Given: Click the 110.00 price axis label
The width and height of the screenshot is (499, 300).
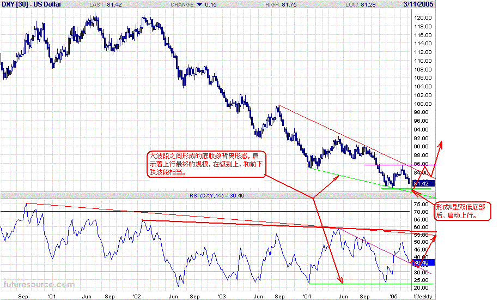Looking at the screenshot, I should coord(423,61).
